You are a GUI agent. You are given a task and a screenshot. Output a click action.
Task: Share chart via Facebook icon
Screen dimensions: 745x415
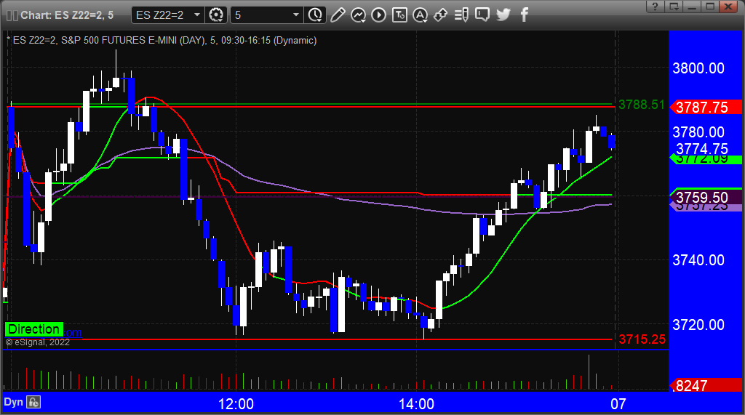click(x=524, y=15)
